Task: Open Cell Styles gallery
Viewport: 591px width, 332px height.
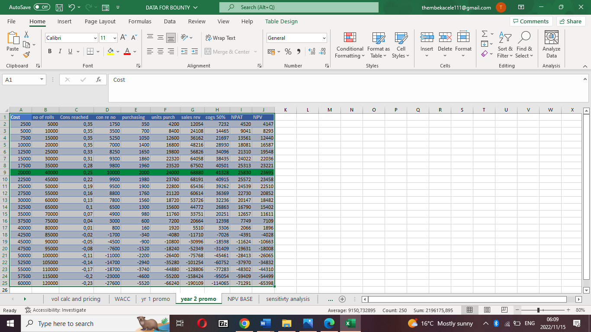Action: (401, 45)
